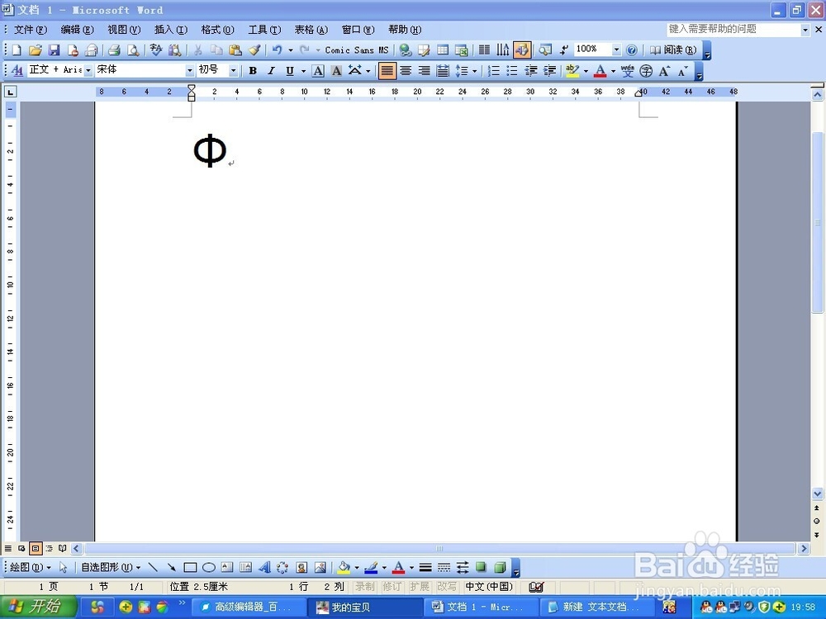The width and height of the screenshot is (826, 619).
Task: Open the 编辑 menu
Action: [x=77, y=30]
